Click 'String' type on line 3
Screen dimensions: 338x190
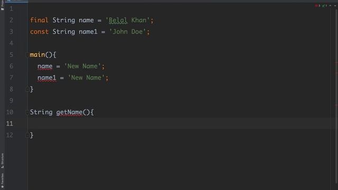pos(64,32)
